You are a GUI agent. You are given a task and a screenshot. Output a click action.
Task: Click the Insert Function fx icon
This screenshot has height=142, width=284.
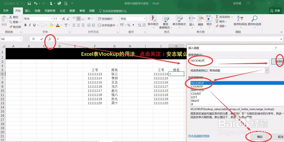click(50, 39)
